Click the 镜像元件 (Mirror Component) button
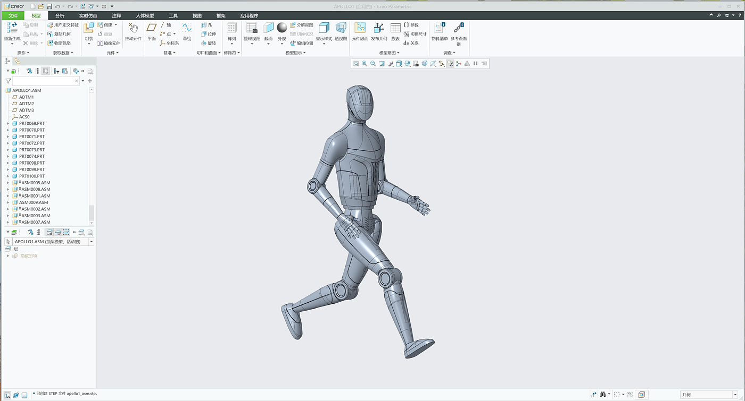The height and width of the screenshot is (401, 745). click(109, 43)
